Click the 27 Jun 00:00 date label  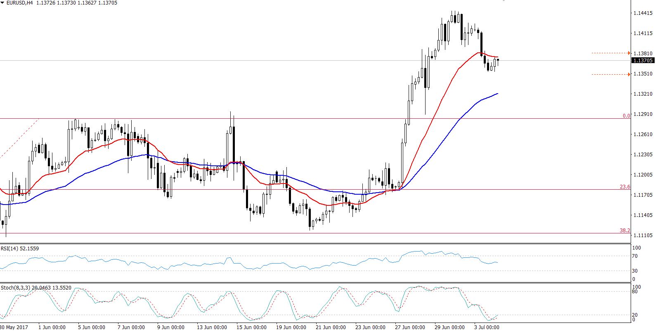410,327
